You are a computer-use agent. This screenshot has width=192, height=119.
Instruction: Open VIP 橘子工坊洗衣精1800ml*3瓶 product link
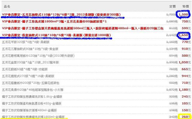point(54,21)
